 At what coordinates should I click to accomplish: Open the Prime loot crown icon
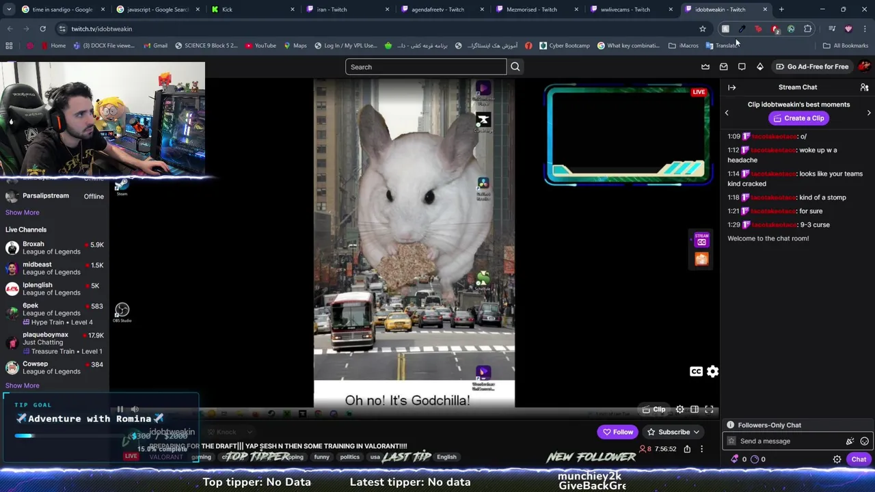(x=705, y=67)
